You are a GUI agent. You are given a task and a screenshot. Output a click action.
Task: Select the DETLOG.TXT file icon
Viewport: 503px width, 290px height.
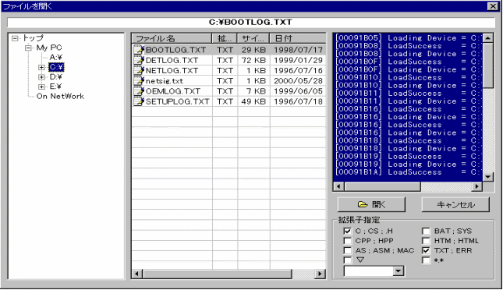pyautogui.click(x=139, y=60)
